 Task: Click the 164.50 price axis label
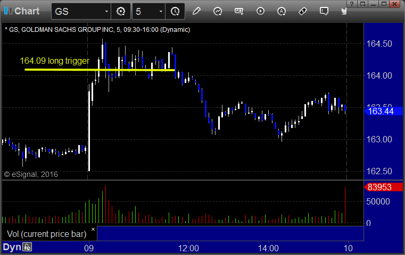click(379, 44)
